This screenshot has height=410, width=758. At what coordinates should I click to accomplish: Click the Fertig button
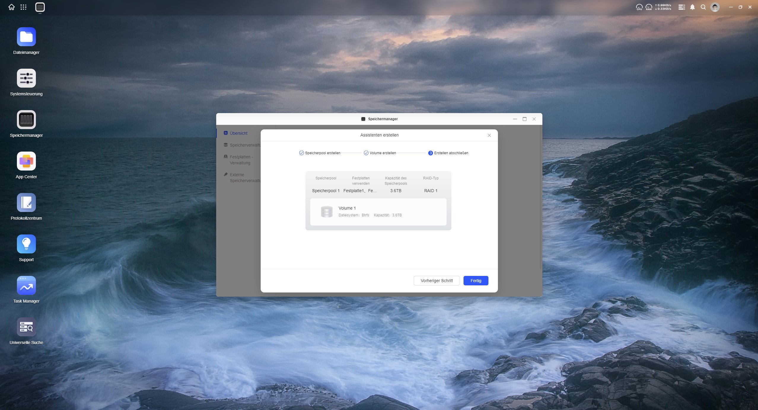click(x=476, y=281)
